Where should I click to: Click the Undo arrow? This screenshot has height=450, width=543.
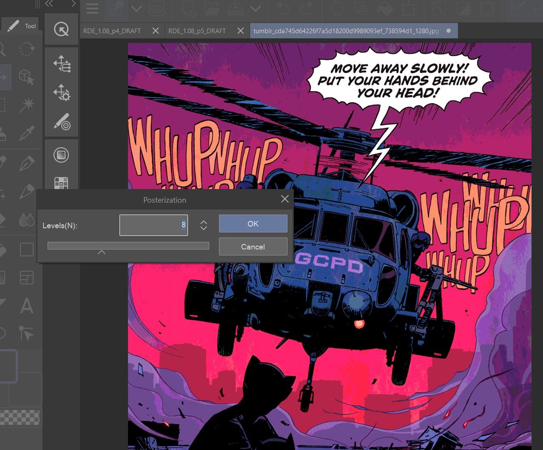click(x=283, y=9)
